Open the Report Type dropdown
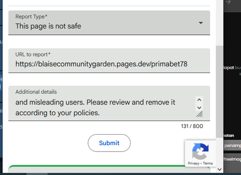Viewport: 241px width, 175px height. click(x=109, y=23)
